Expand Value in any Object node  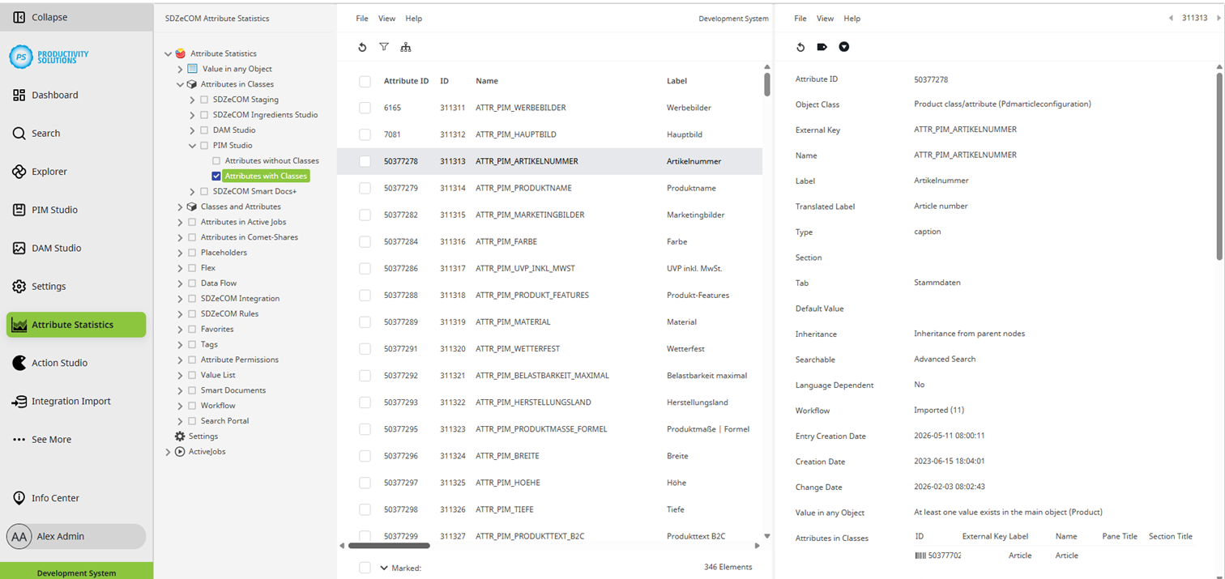(181, 69)
